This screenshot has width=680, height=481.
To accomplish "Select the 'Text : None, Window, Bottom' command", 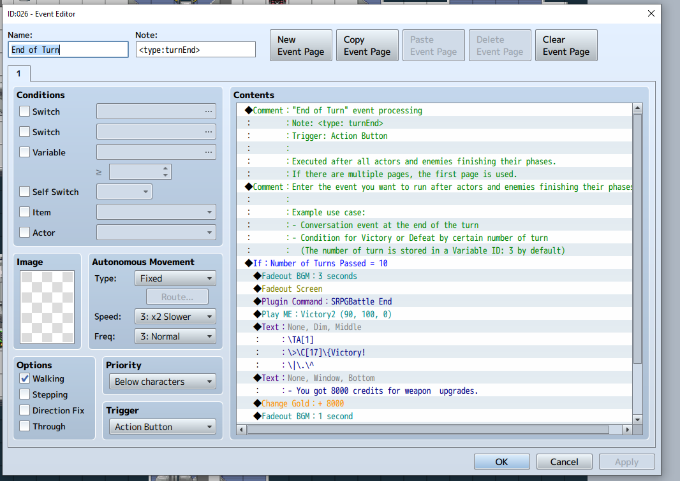I will [x=434, y=378].
